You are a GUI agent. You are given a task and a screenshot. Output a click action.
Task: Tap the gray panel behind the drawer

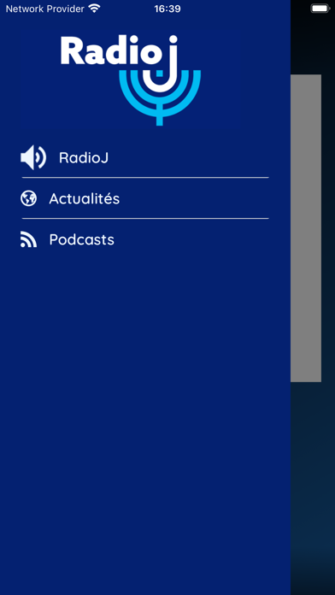[306, 228]
